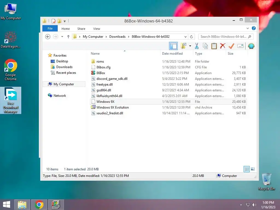Click the orange checkmark Properties icon
Image resolution: width=280 pixels, height=210 pixels.
pos(231,46)
